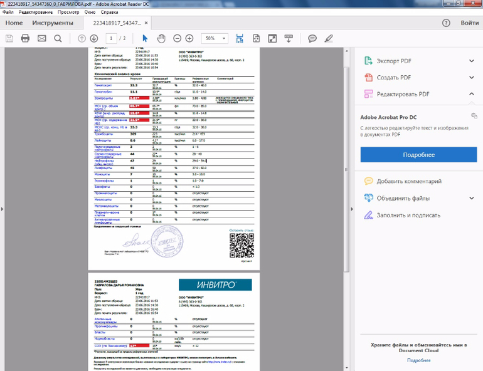Viewport: 483px width, 371px height.
Task: Switch to the Инструменты tab
Action: (53, 23)
